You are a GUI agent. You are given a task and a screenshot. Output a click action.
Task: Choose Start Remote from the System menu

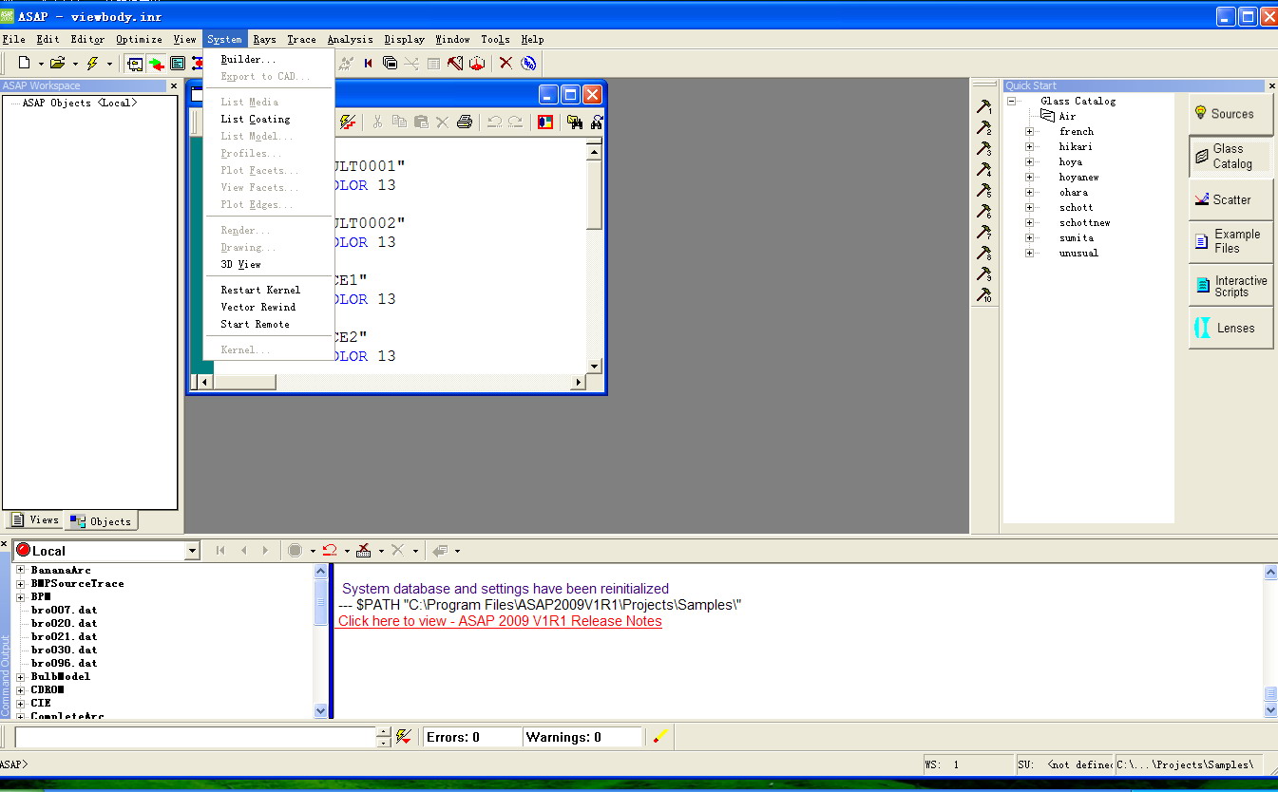(269, 324)
